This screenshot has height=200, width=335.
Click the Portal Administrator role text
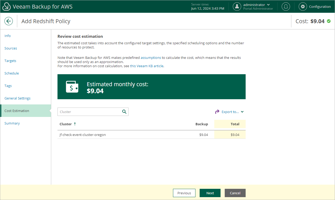[x=258, y=9]
